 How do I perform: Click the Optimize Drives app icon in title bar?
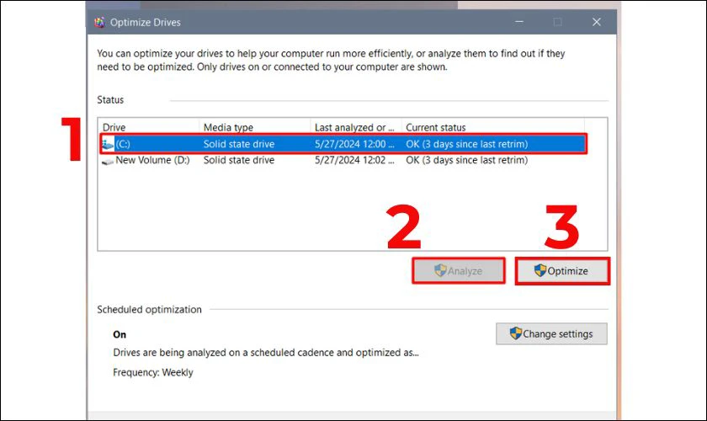point(99,22)
